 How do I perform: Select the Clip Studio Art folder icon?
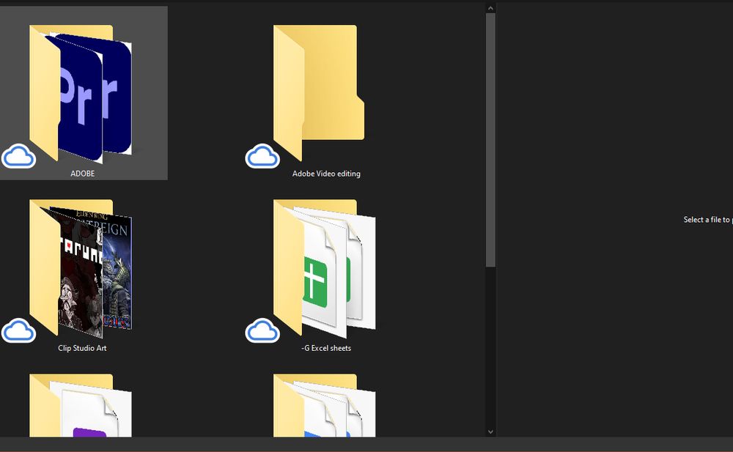[x=81, y=268]
